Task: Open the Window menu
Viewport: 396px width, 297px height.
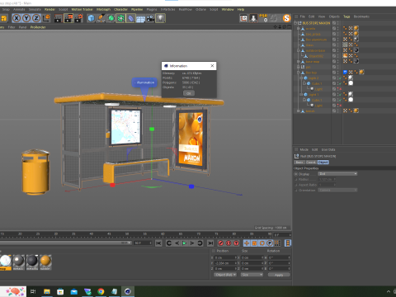Action: coord(228,9)
